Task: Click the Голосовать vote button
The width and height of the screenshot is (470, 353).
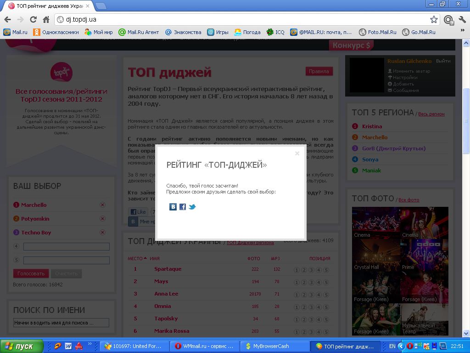Action: [31, 273]
